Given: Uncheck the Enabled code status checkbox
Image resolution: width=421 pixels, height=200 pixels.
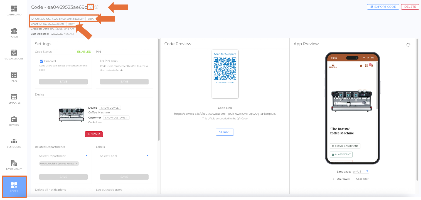Looking at the screenshot, I should point(41,61).
